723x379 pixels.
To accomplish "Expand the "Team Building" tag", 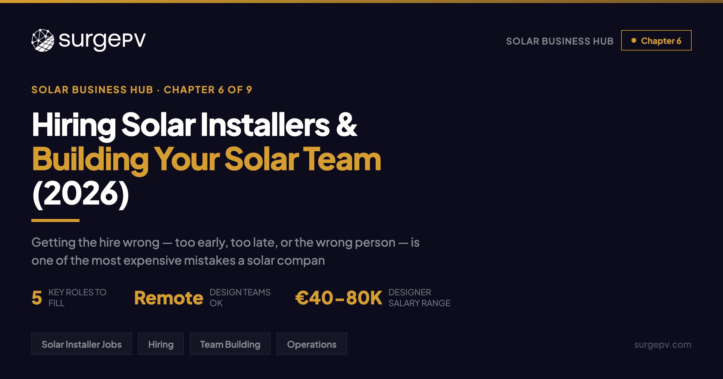I will 230,344.
